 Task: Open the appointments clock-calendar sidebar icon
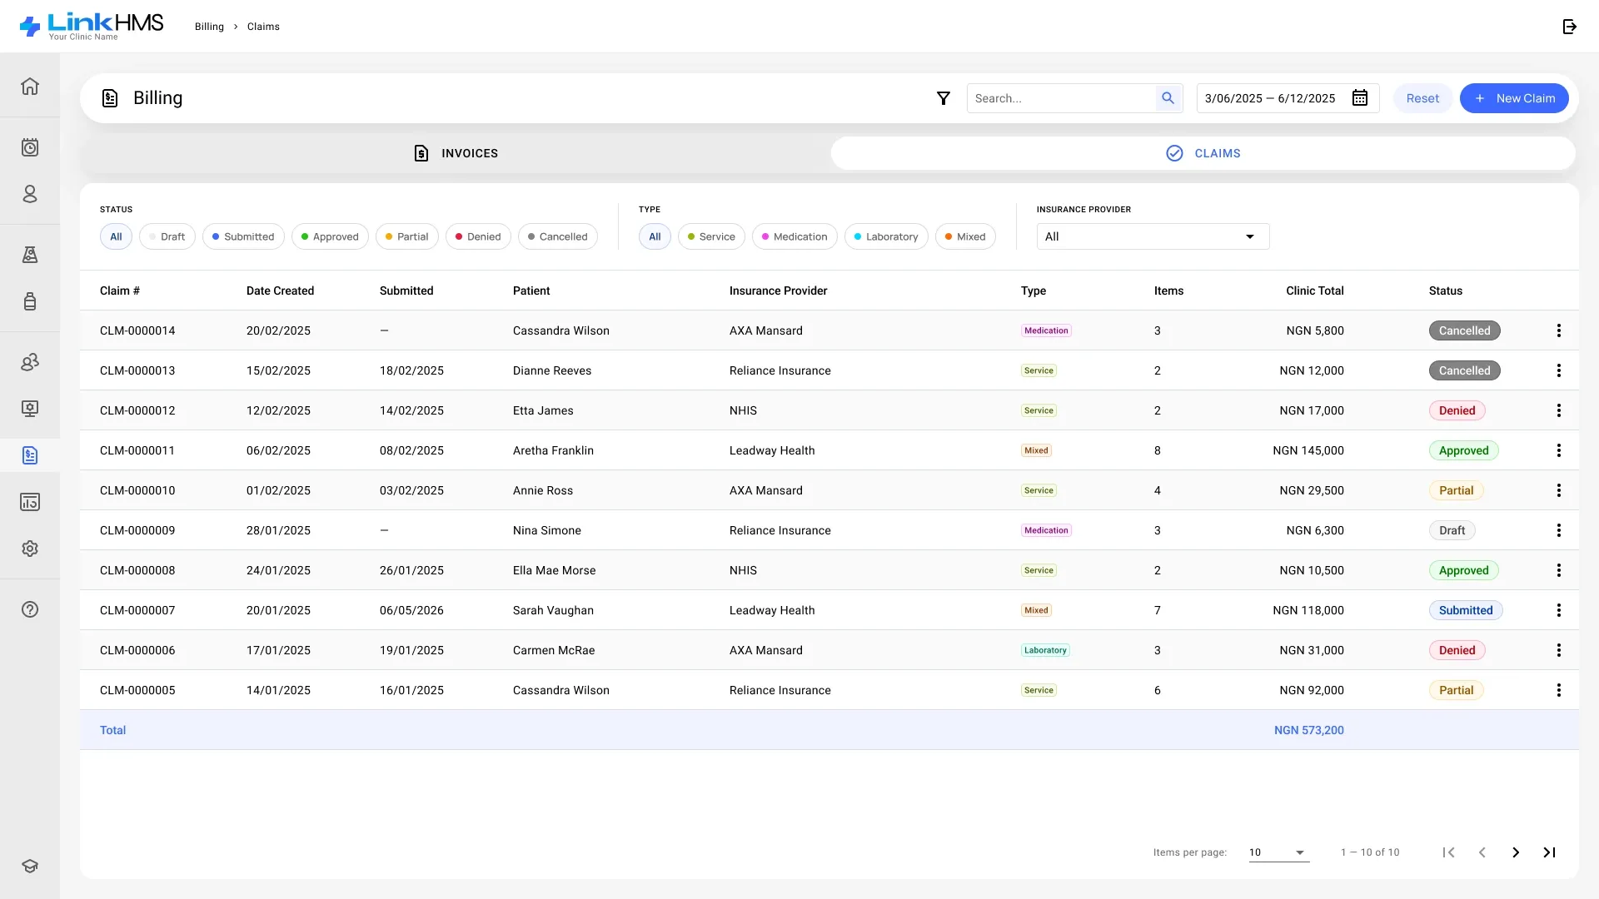30,147
